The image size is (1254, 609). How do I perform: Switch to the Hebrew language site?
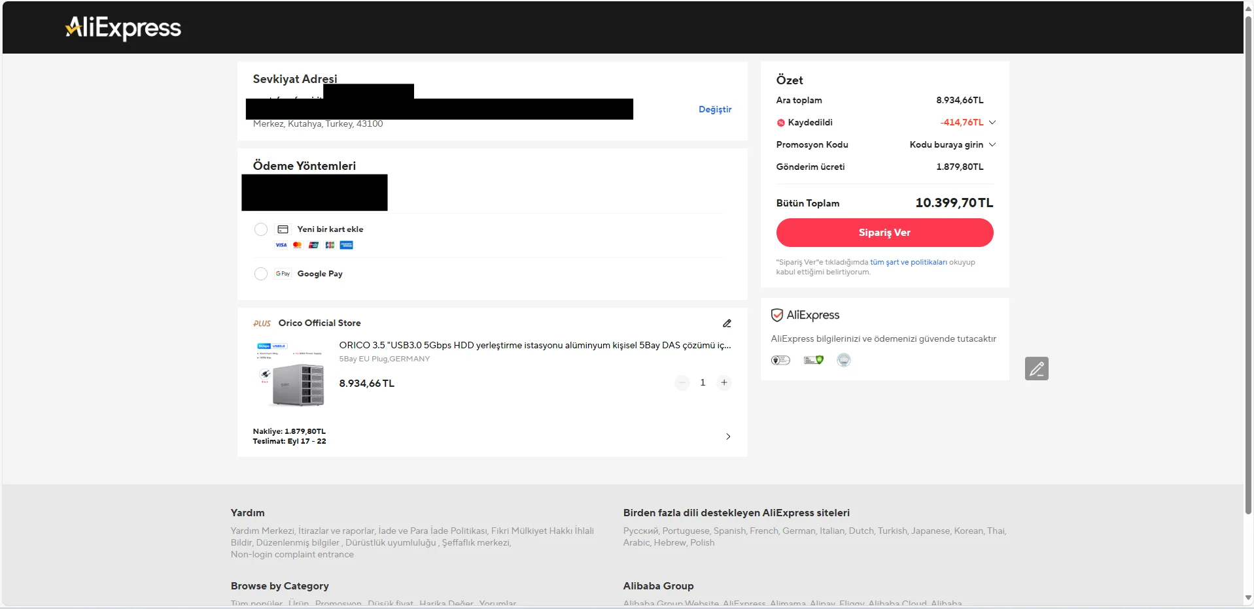[x=671, y=543]
